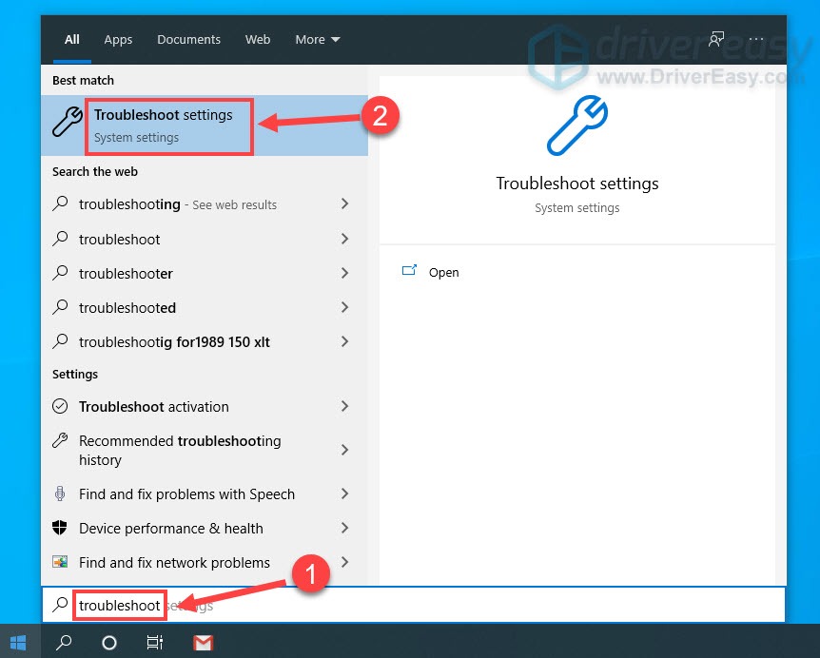Click the Windows Start button
The width and height of the screenshot is (820, 658).
tap(18, 643)
